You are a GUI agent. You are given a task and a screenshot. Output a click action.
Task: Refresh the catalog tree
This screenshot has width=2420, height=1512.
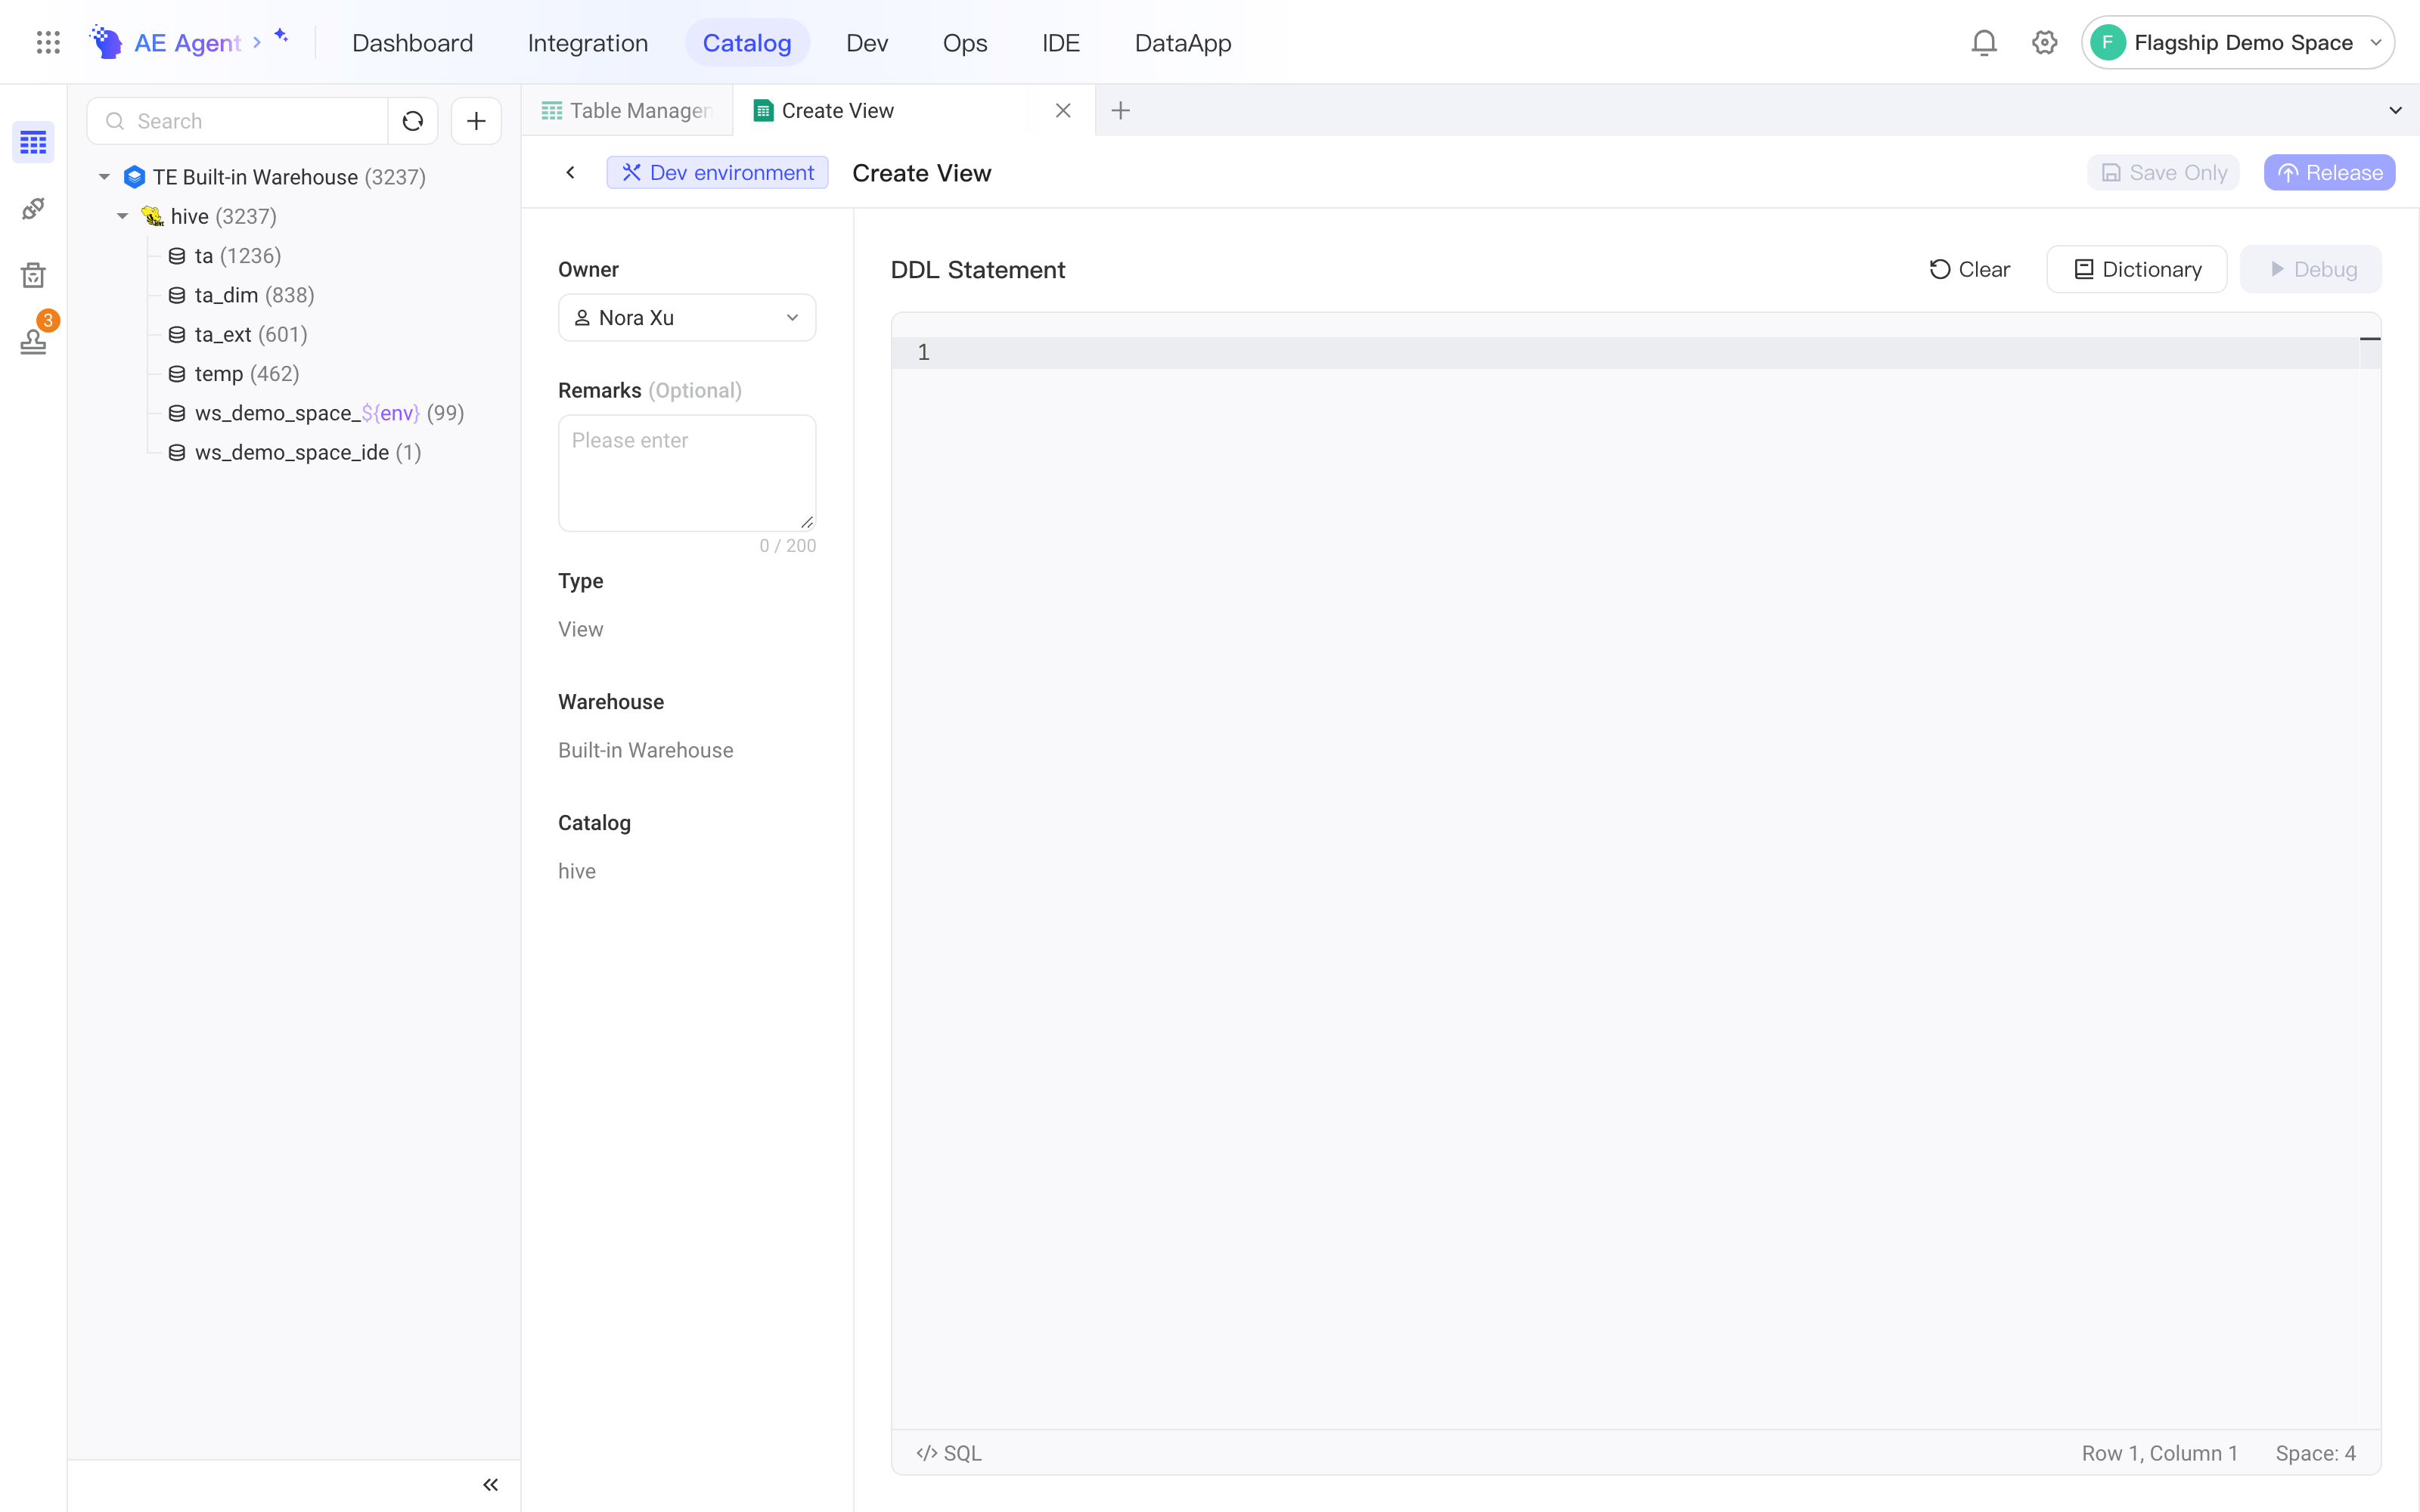[413, 121]
